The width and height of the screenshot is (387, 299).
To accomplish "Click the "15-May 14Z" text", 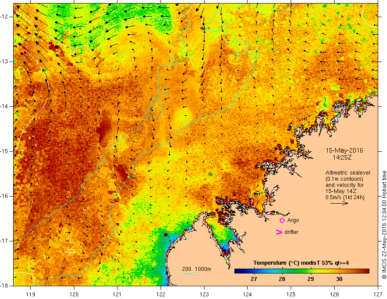I will [341, 191].
